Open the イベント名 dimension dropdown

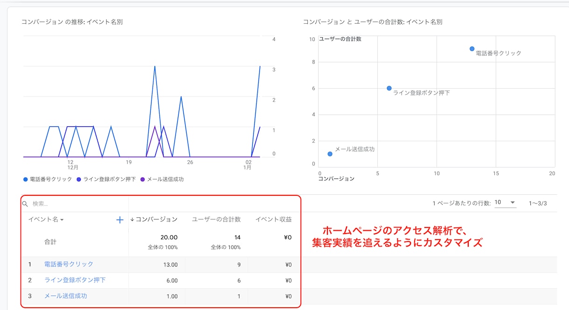point(46,220)
